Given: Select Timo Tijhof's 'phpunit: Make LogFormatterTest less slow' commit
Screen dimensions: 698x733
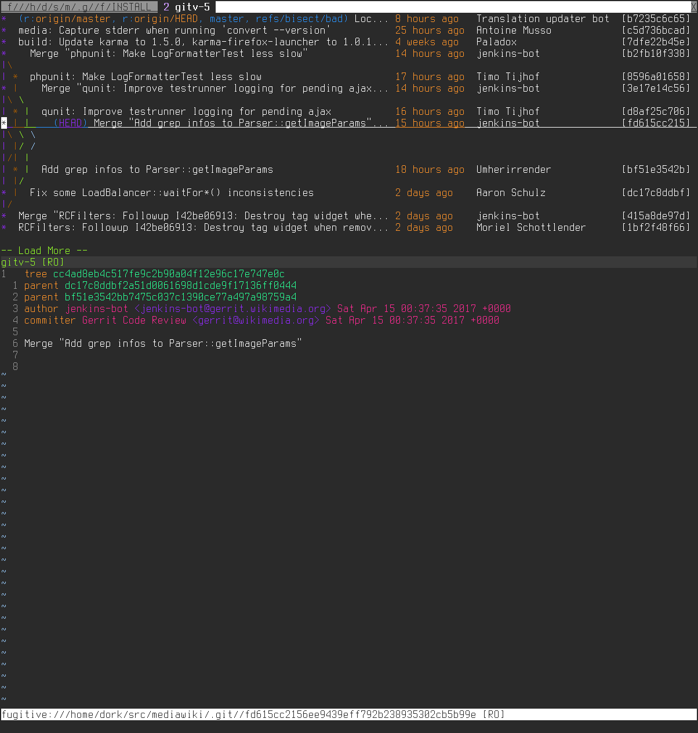Looking at the screenshot, I should coord(146,77).
